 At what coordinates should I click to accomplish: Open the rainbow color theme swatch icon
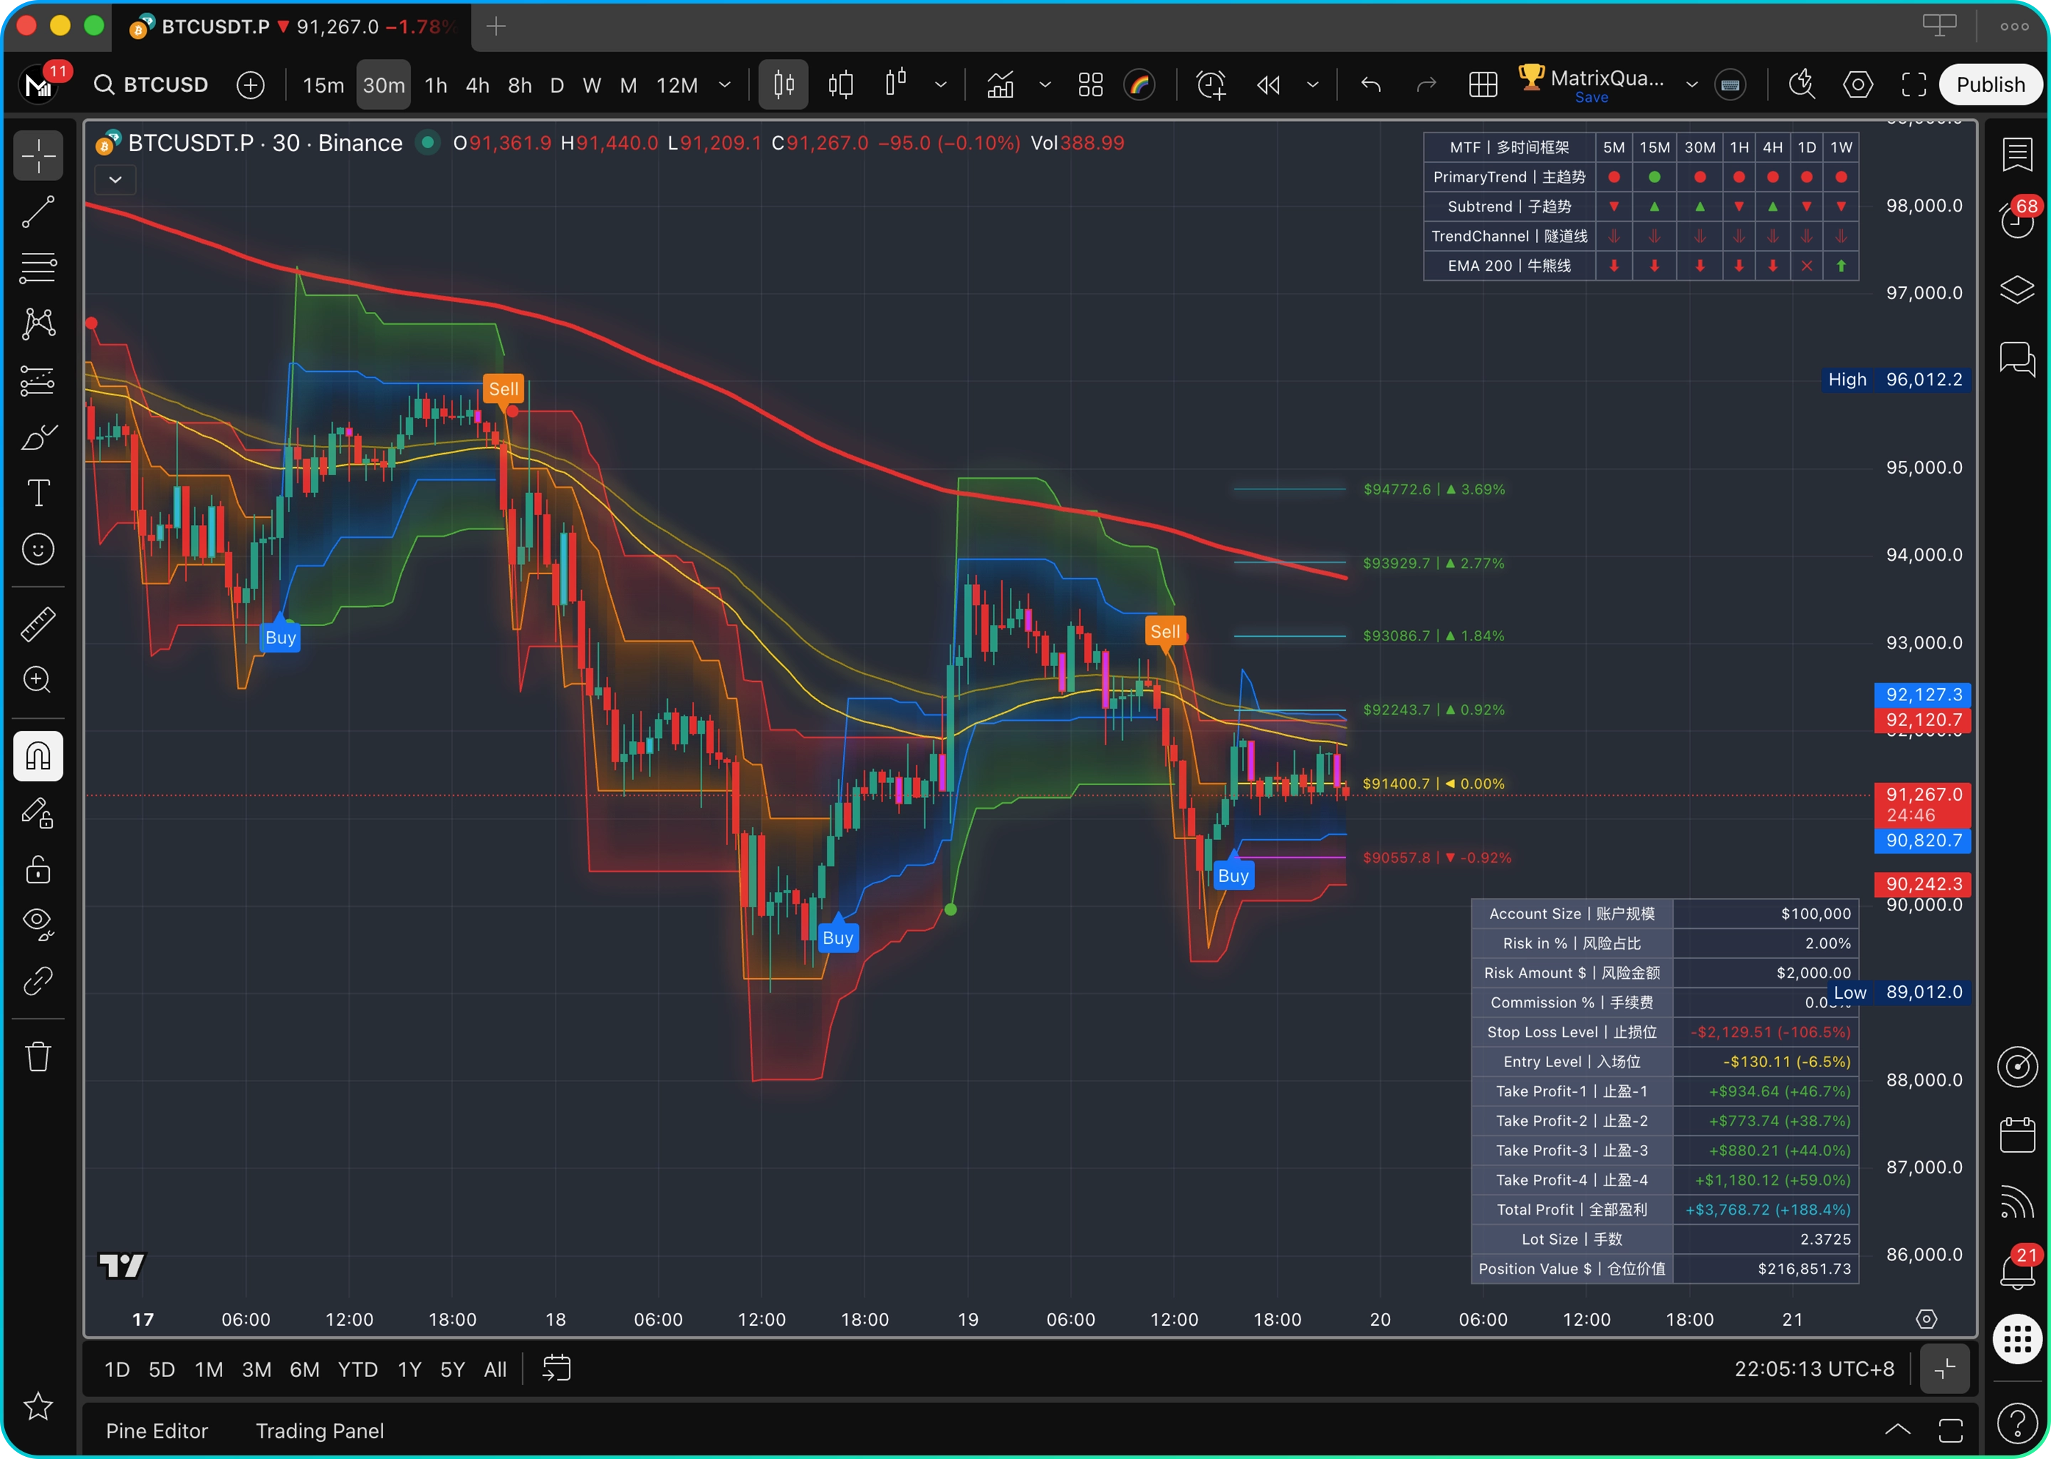[1139, 85]
